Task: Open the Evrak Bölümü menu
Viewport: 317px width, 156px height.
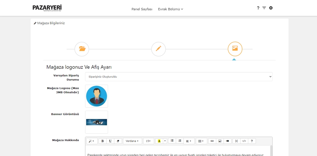Action: pos(171,9)
